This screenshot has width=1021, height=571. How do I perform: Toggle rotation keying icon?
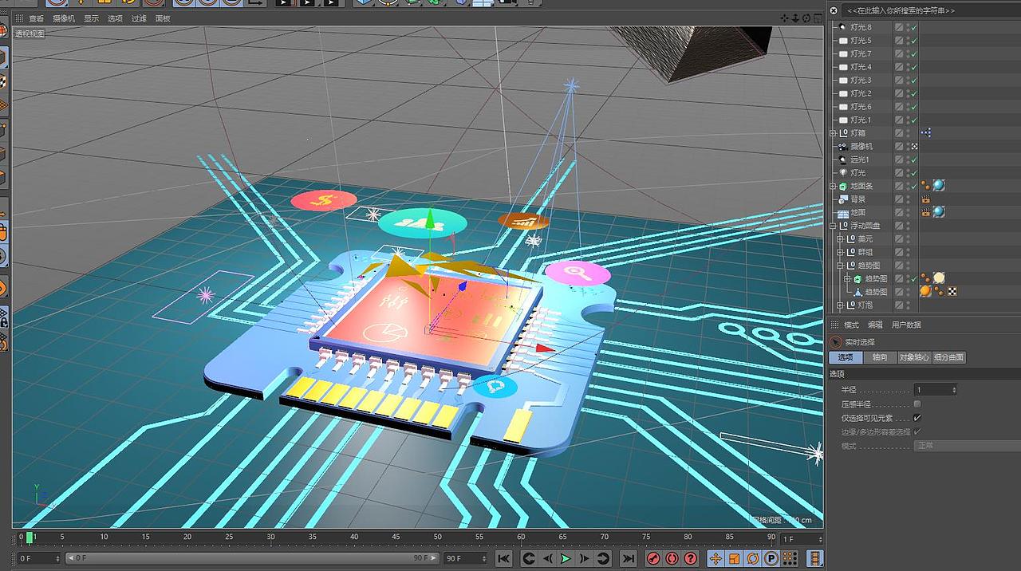click(x=752, y=558)
